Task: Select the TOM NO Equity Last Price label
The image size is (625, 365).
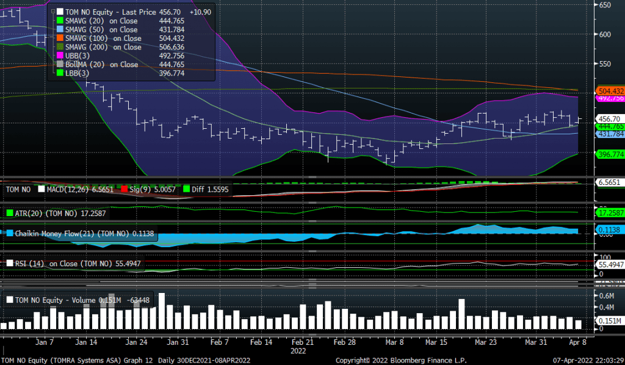Action: pos(111,12)
